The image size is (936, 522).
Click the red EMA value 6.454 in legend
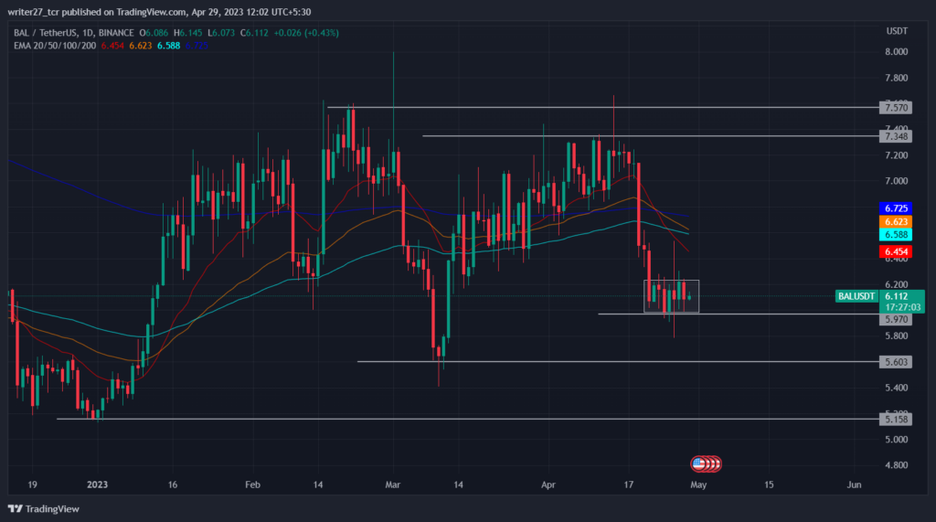pos(112,46)
